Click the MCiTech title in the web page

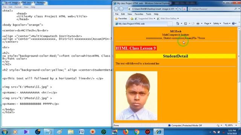point(176,31)
